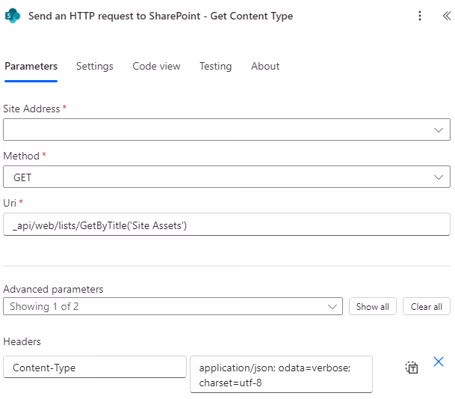Click the Advanced parameters label
This screenshot has width=455, height=399.
point(53,290)
